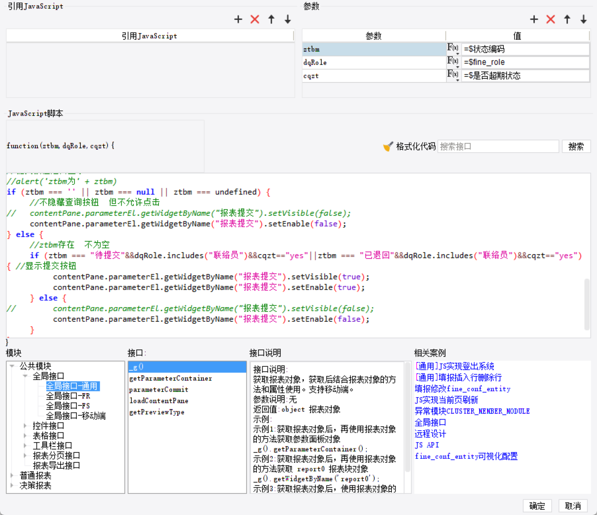
Task: Click the 格式化代码 format code label
Action: point(416,147)
